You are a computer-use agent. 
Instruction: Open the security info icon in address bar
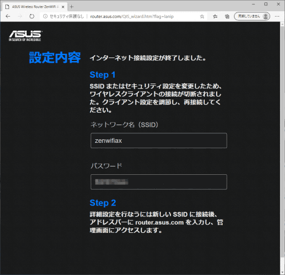pos(45,17)
